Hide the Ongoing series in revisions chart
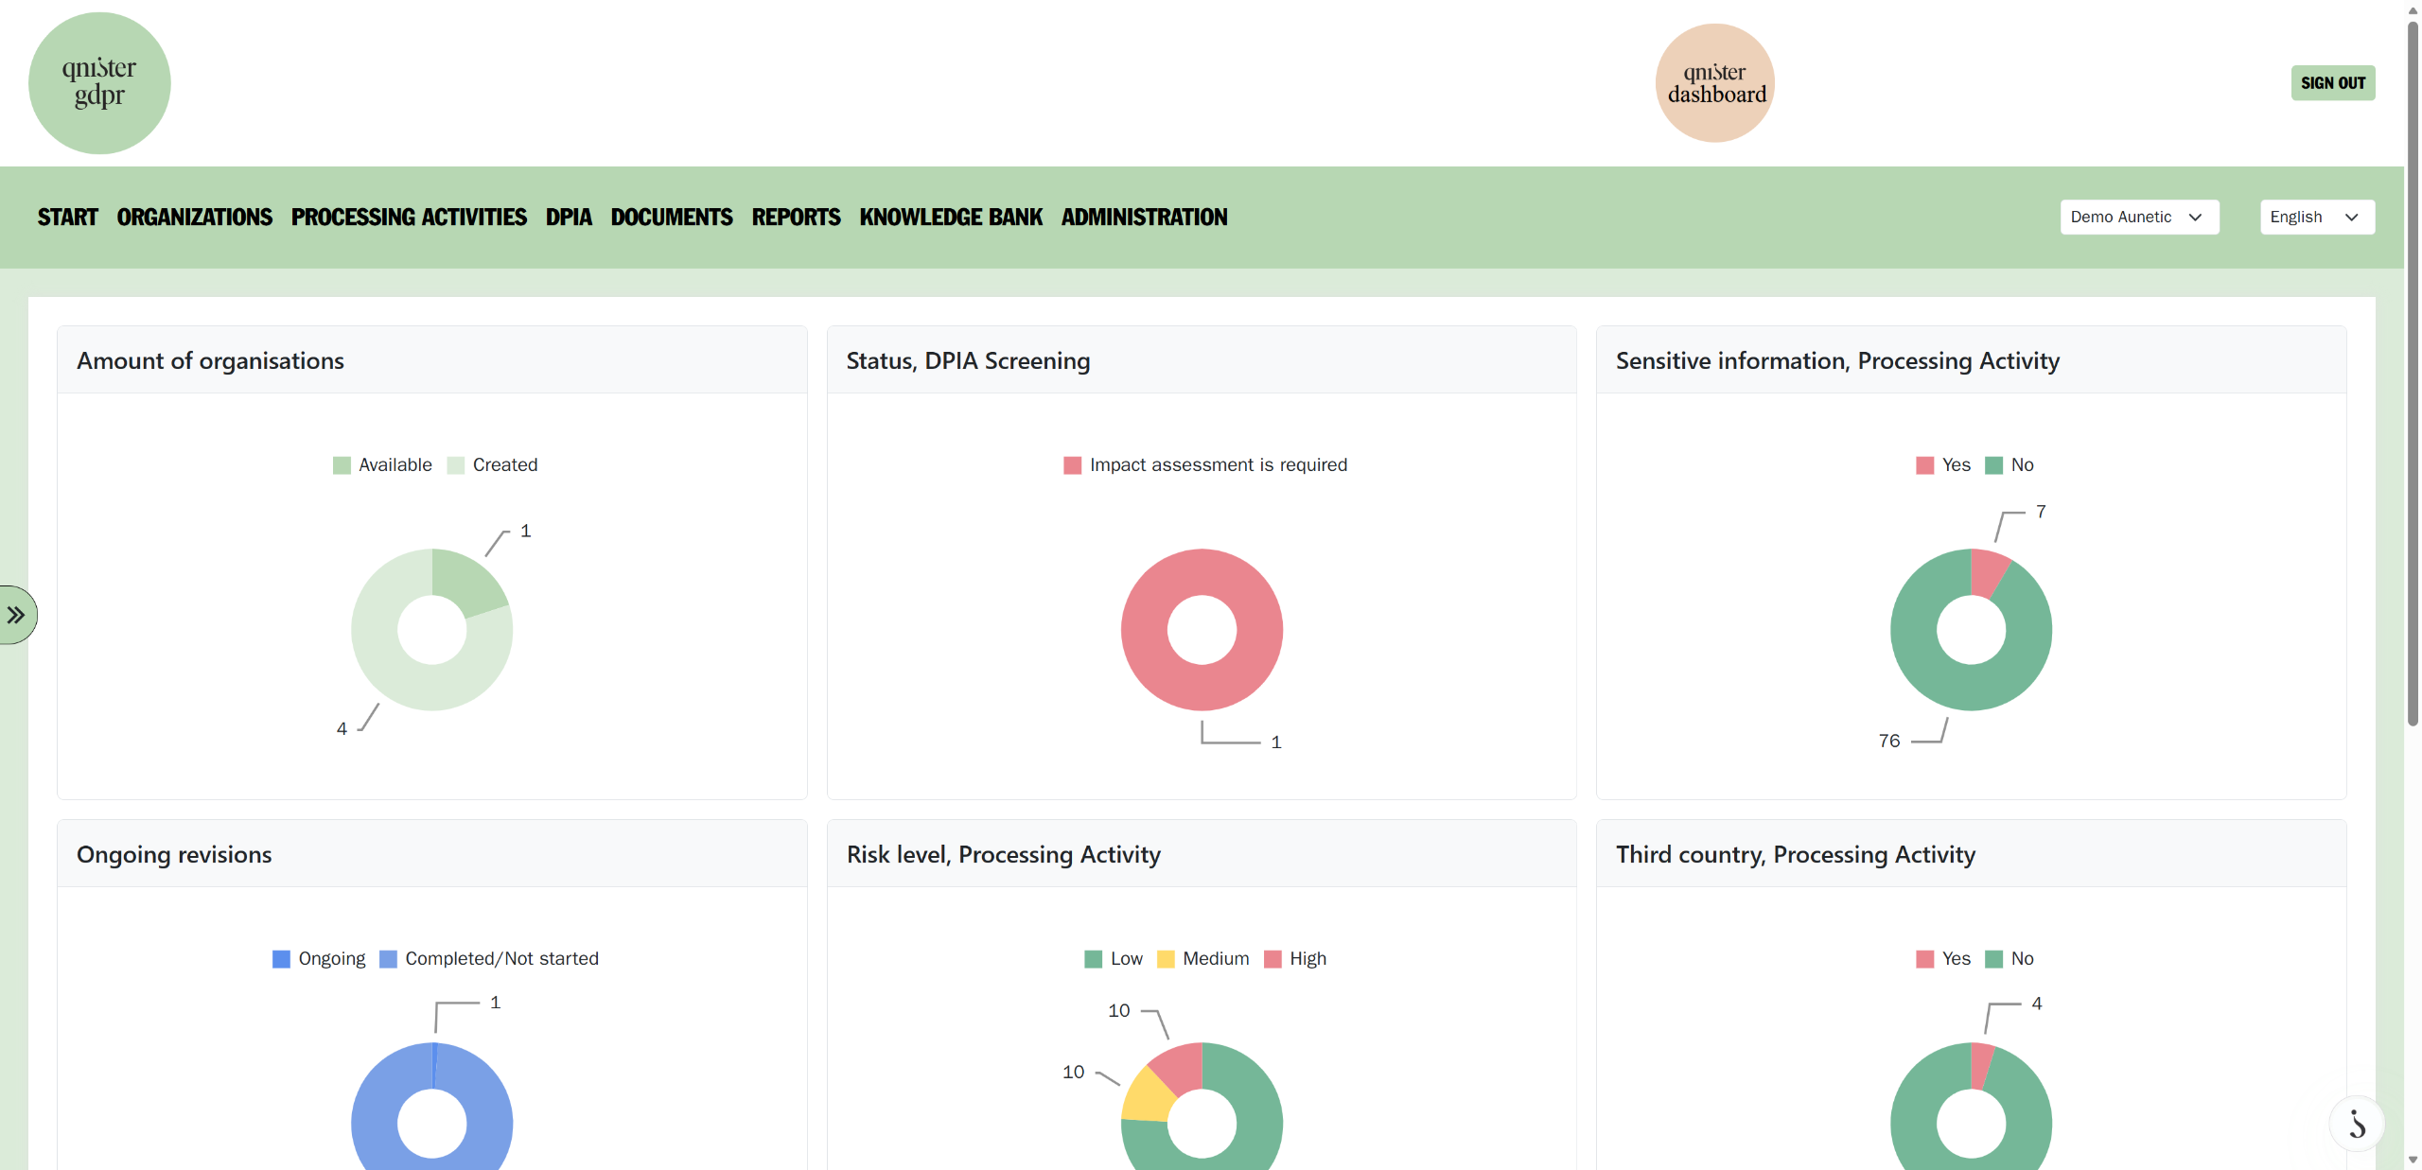 [x=319, y=959]
